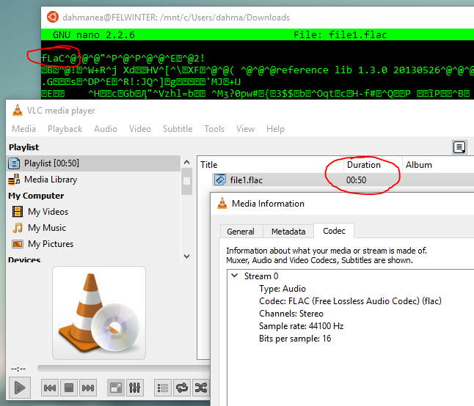Open the Subtitle menu
Image resolution: width=474 pixels, height=406 pixels.
tap(178, 129)
